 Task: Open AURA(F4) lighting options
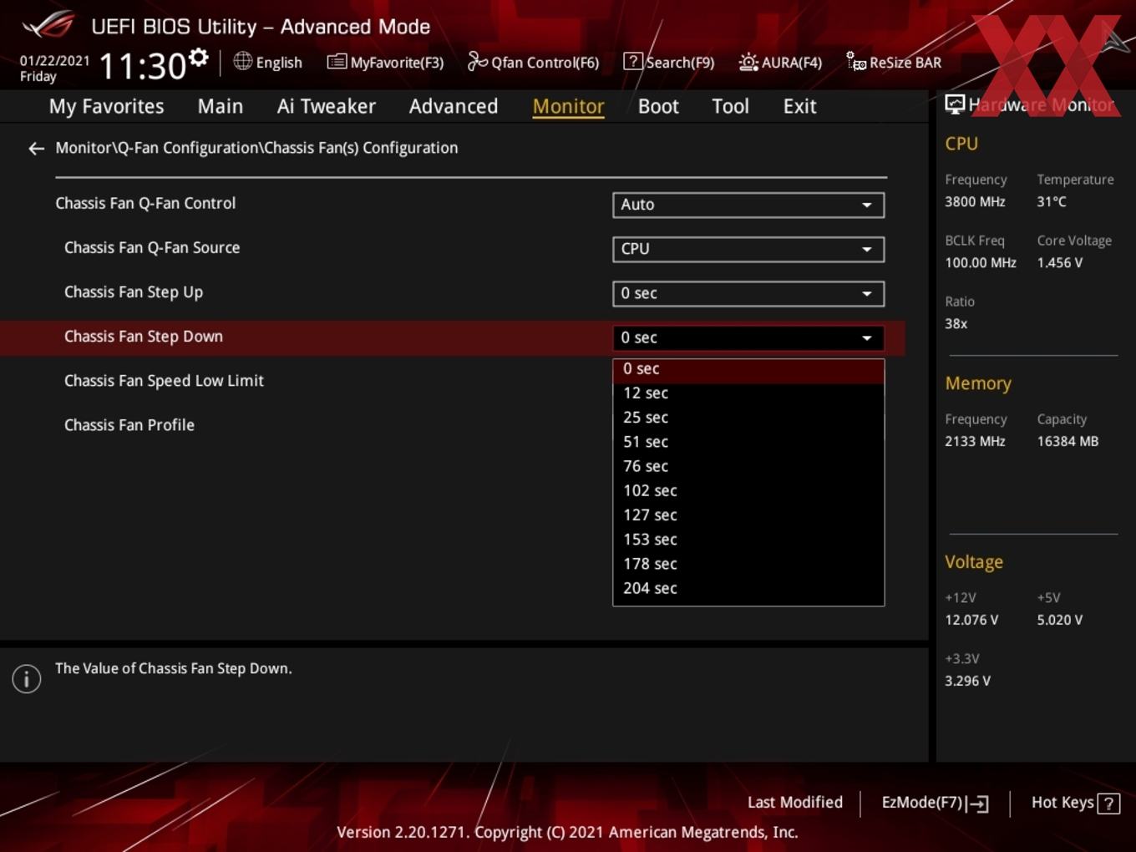click(780, 63)
